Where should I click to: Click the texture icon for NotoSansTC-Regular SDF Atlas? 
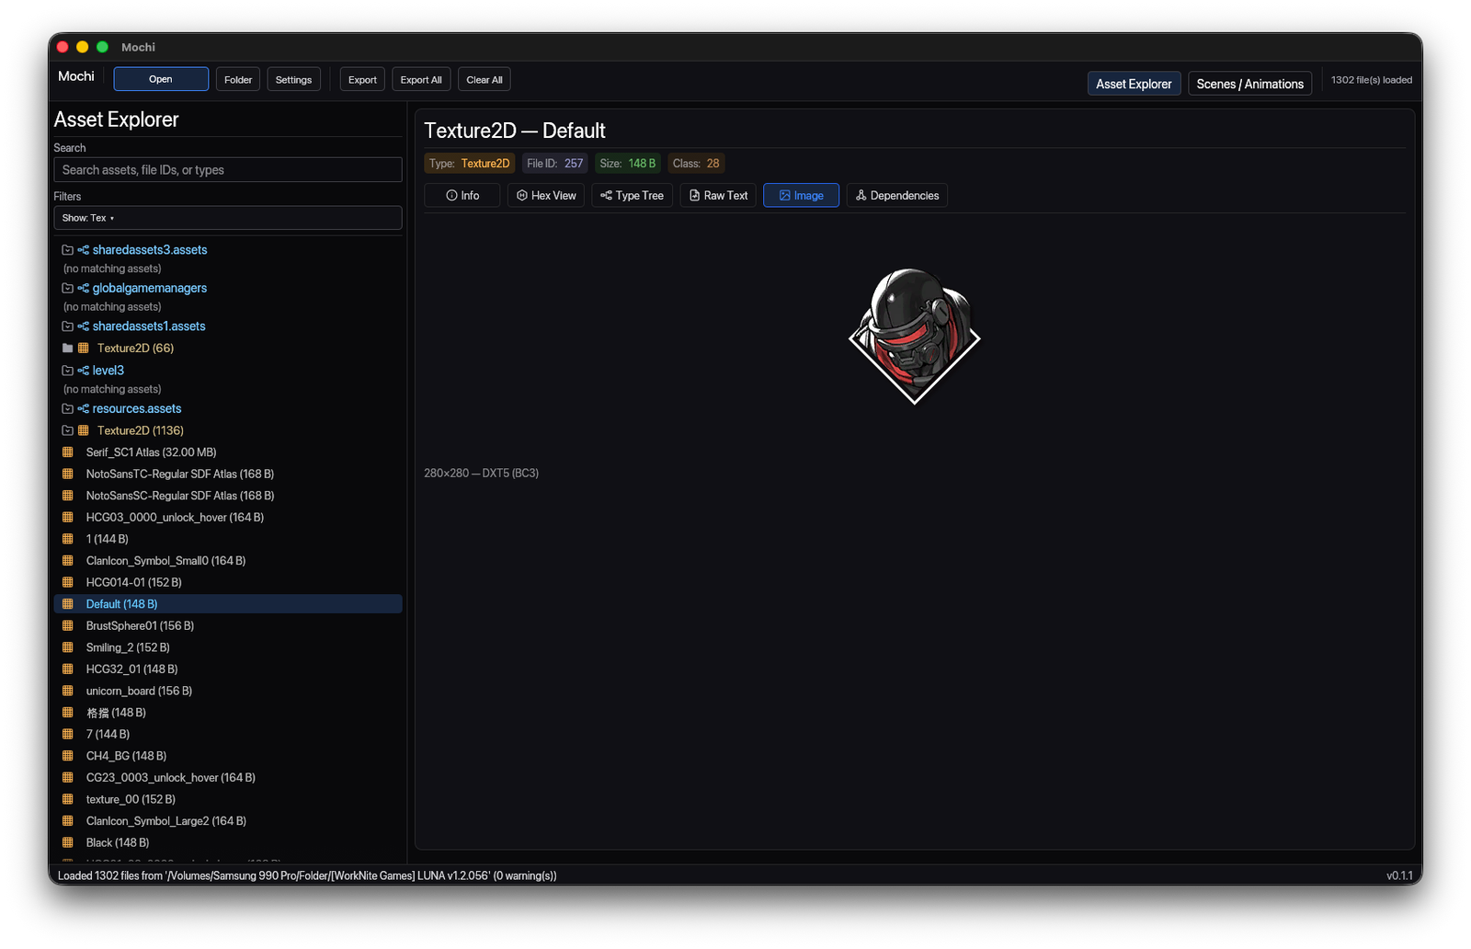click(x=67, y=474)
